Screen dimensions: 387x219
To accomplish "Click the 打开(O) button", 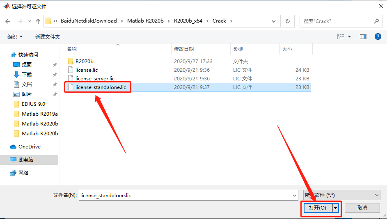I will click(318, 208).
